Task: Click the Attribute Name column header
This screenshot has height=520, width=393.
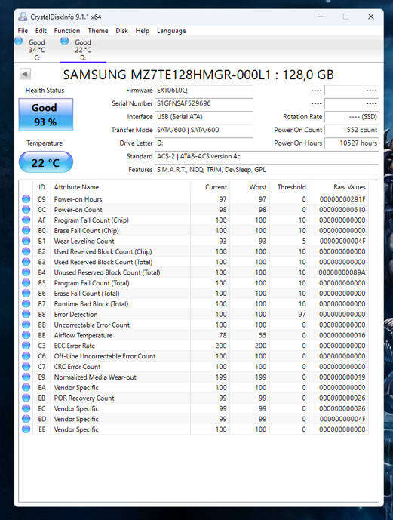Action: click(76, 187)
